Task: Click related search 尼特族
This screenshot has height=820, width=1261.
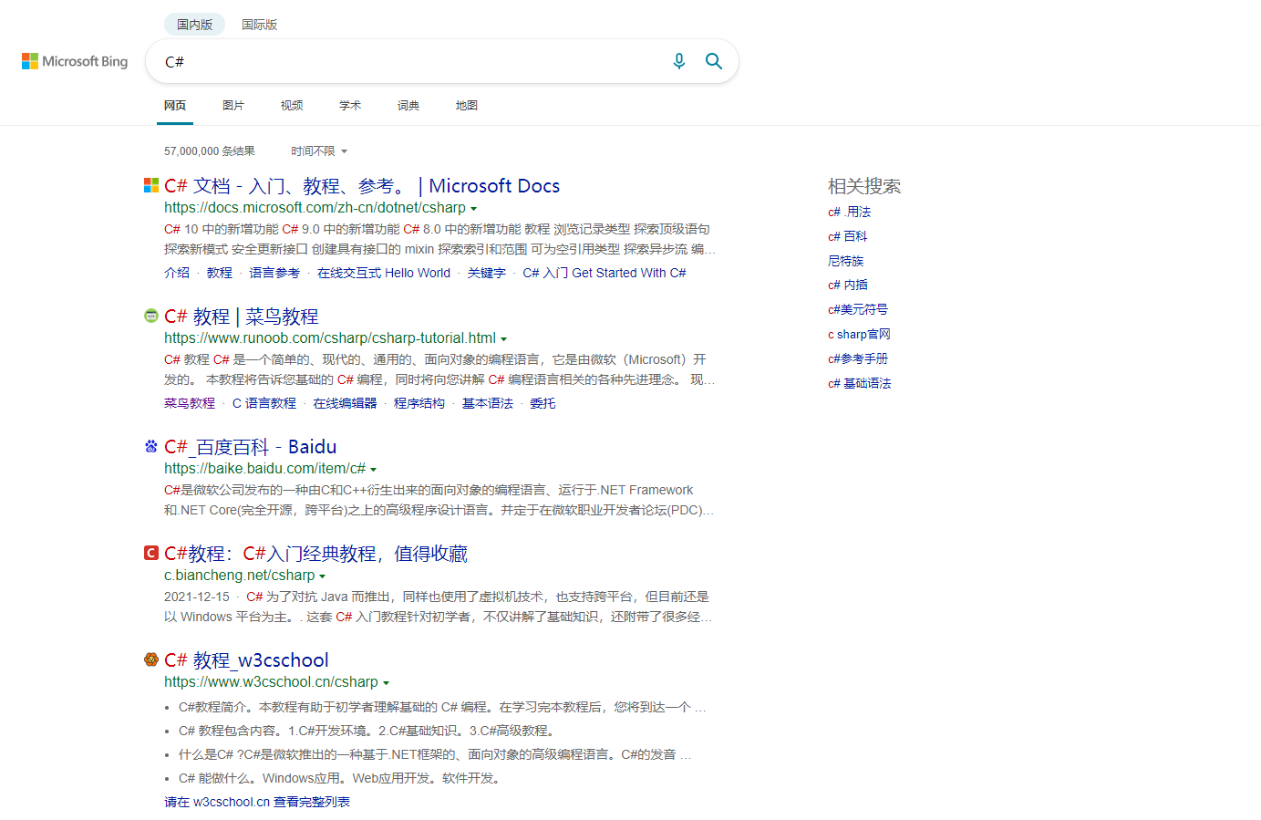Action: (845, 261)
